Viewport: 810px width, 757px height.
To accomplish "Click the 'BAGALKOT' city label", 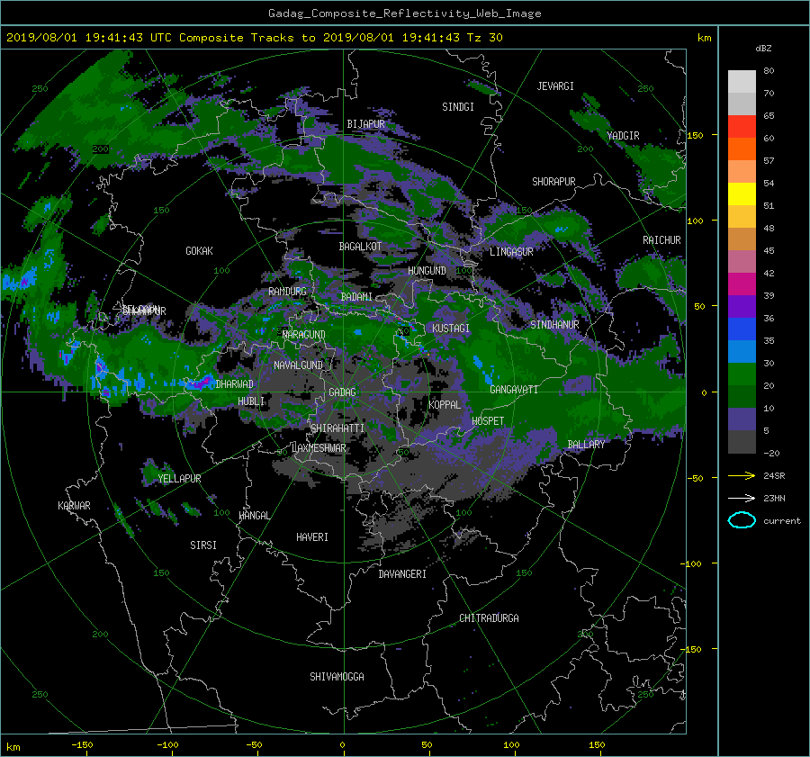I will coord(360,247).
